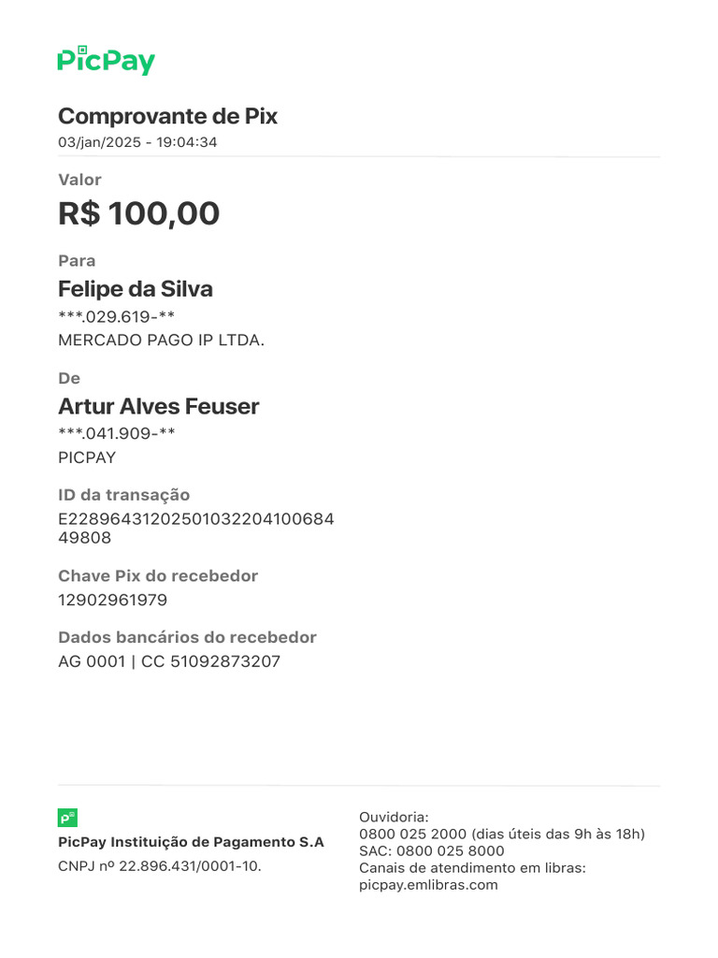This screenshot has width=718, height=958.
Task: Click the Pix key 12902961979
Action: pos(112,600)
